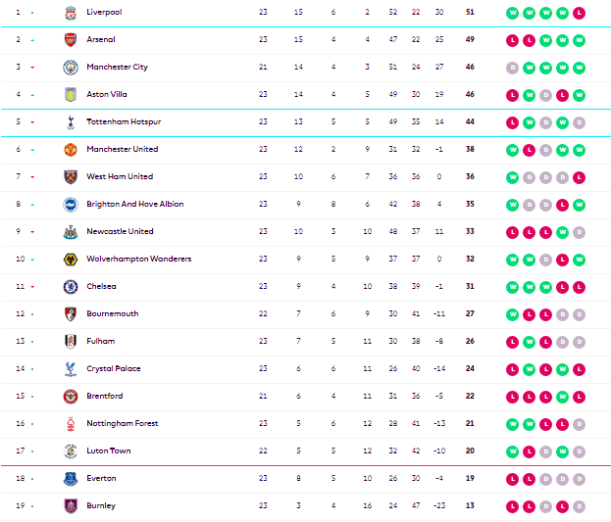Click Arsenal's position-up green arrow
The image size is (611, 522).
[x=32, y=40]
